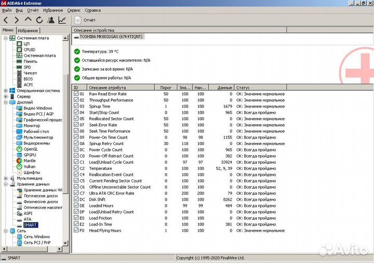Viewport: 374px width, 263px height.
Task: Go forward with the right arrow icon
Action: point(17,20)
